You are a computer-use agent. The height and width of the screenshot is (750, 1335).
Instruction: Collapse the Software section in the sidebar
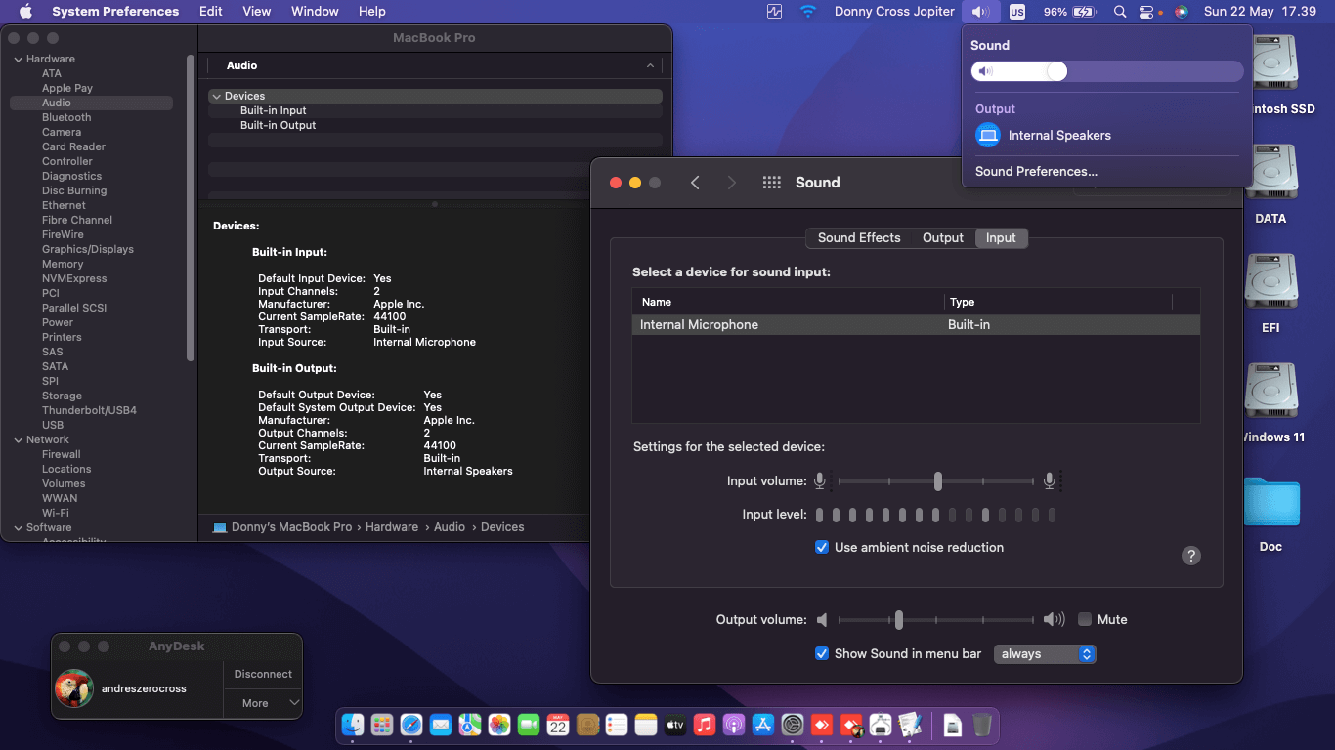pyautogui.click(x=18, y=527)
